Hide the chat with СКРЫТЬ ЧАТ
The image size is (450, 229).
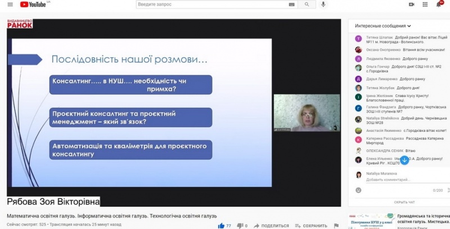tap(404, 203)
